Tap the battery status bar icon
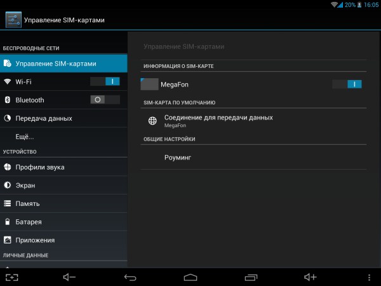The width and height of the screenshot is (381, 286). coord(359,4)
